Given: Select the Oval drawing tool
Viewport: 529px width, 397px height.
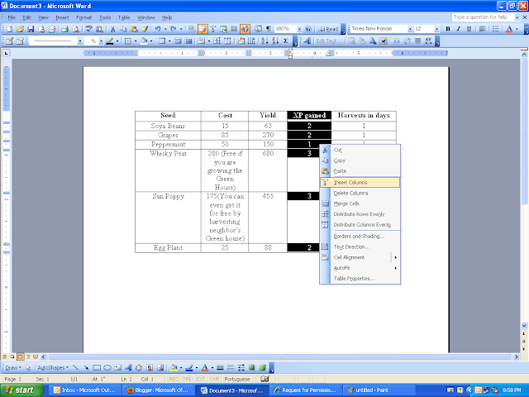Looking at the screenshot, I should (x=107, y=367).
